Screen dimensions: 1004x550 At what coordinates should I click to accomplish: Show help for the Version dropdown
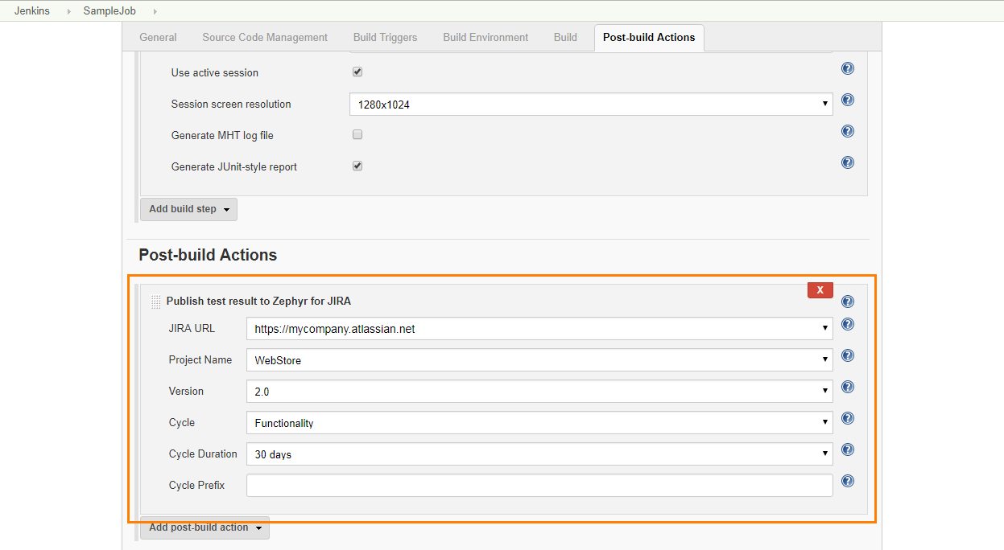pos(847,387)
